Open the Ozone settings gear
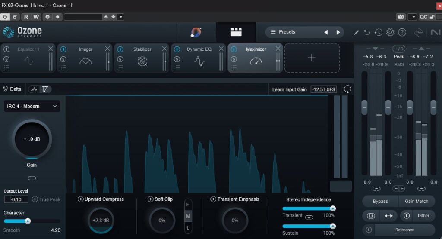442x239 pixels. pos(390,32)
